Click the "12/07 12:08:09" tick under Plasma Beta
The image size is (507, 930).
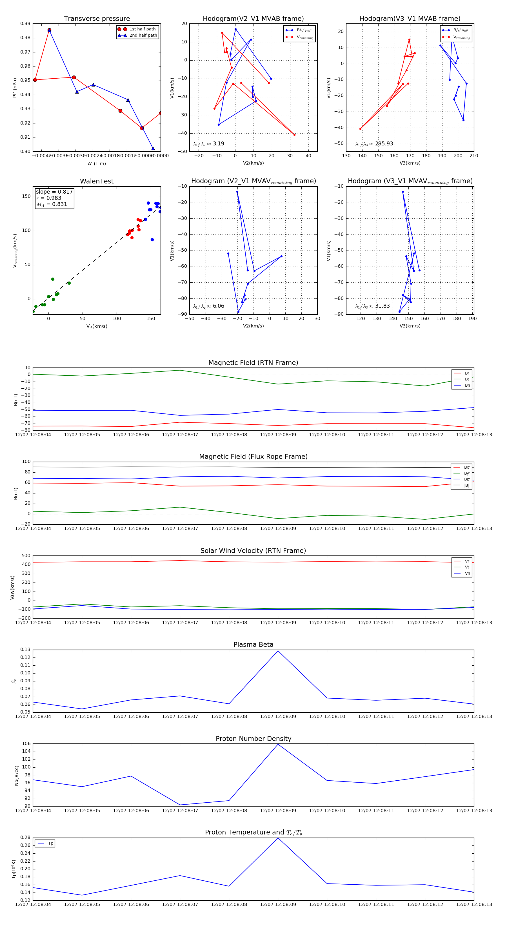coord(278,717)
